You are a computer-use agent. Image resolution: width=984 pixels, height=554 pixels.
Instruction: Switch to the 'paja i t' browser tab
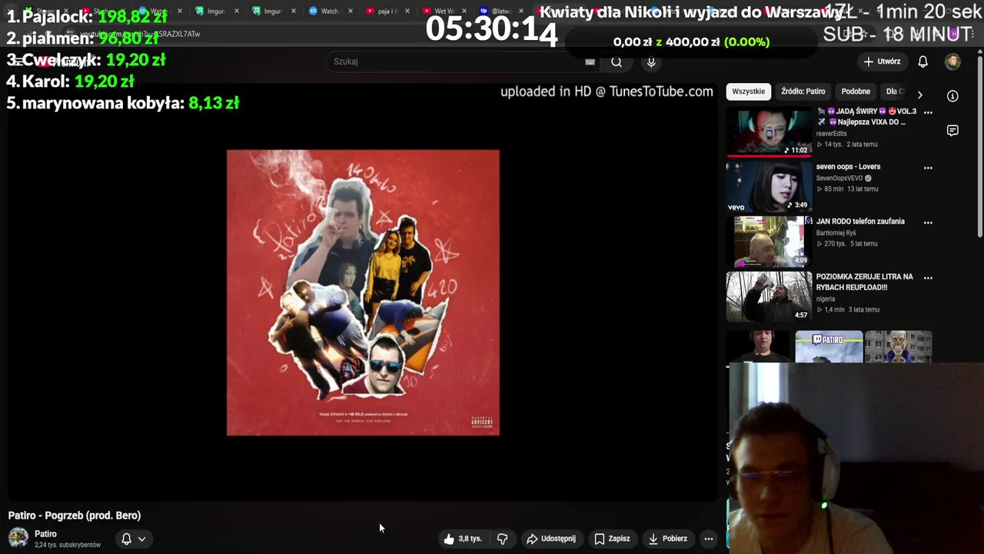[x=387, y=11]
